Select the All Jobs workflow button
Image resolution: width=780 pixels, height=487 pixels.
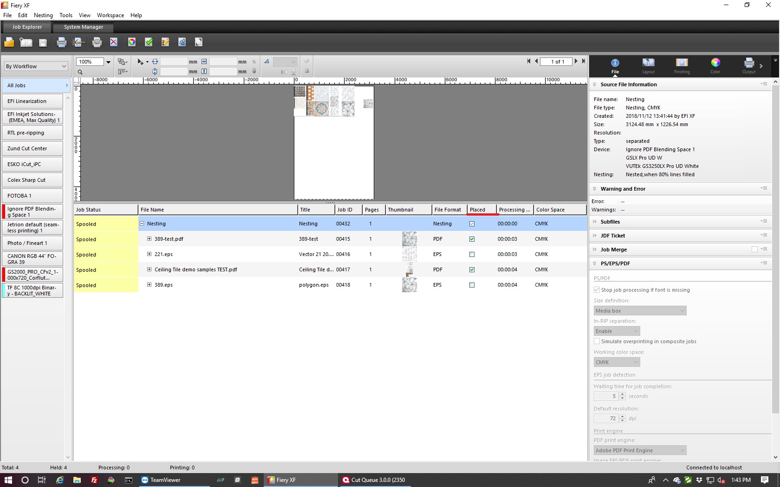coord(36,85)
